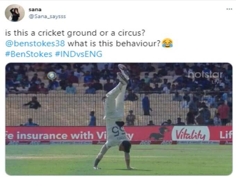The image size is (236, 177).
Task: Click the Vitality logo on the advertising board
Action: pos(191,134)
